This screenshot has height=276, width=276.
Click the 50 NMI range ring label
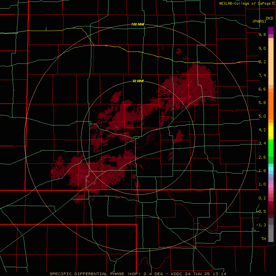click(138, 81)
